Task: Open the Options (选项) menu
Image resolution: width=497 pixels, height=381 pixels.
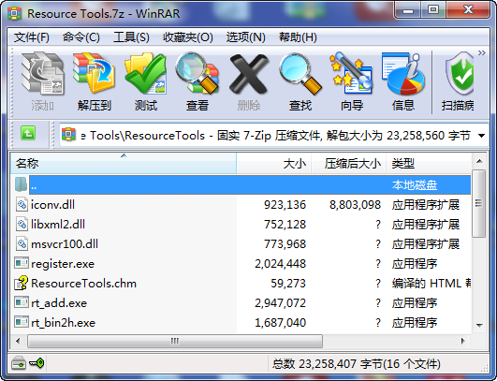Action: (x=245, y=37)
